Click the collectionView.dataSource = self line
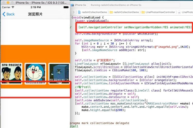Image resolution: width=193 pixels, height=128 pixels. tap(107, 97)
